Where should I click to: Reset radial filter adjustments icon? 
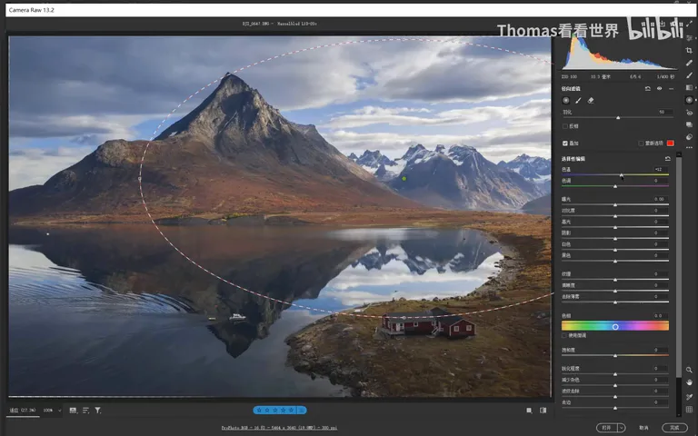(x=648, y=88)
